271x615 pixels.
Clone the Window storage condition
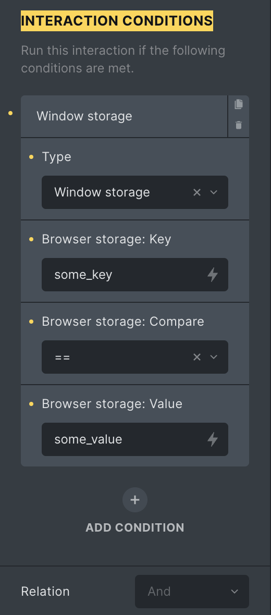pyautogui.click(x=239, y=104)
